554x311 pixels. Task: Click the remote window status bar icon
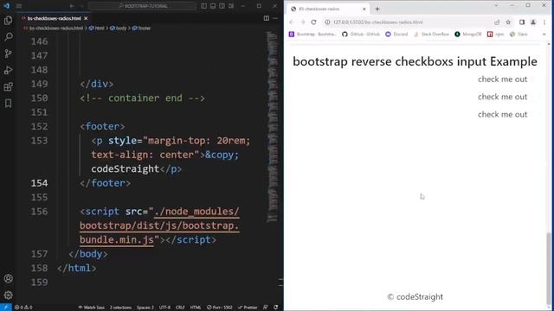(6, 308)
